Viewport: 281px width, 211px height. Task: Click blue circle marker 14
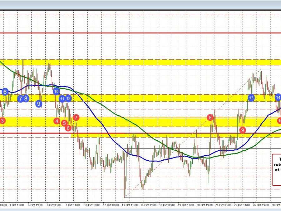(278, 98)
